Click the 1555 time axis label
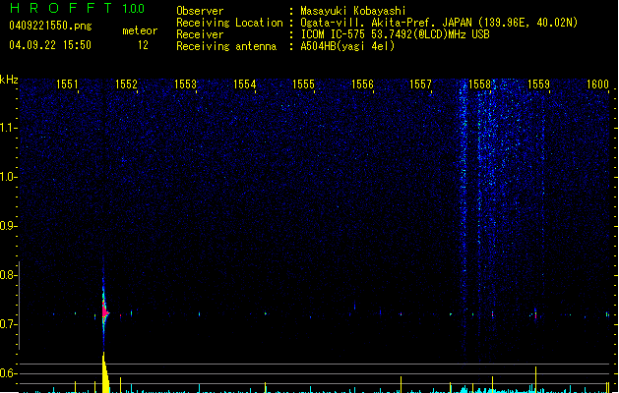This screenshot has height=393, width=619. coord(303,84)
